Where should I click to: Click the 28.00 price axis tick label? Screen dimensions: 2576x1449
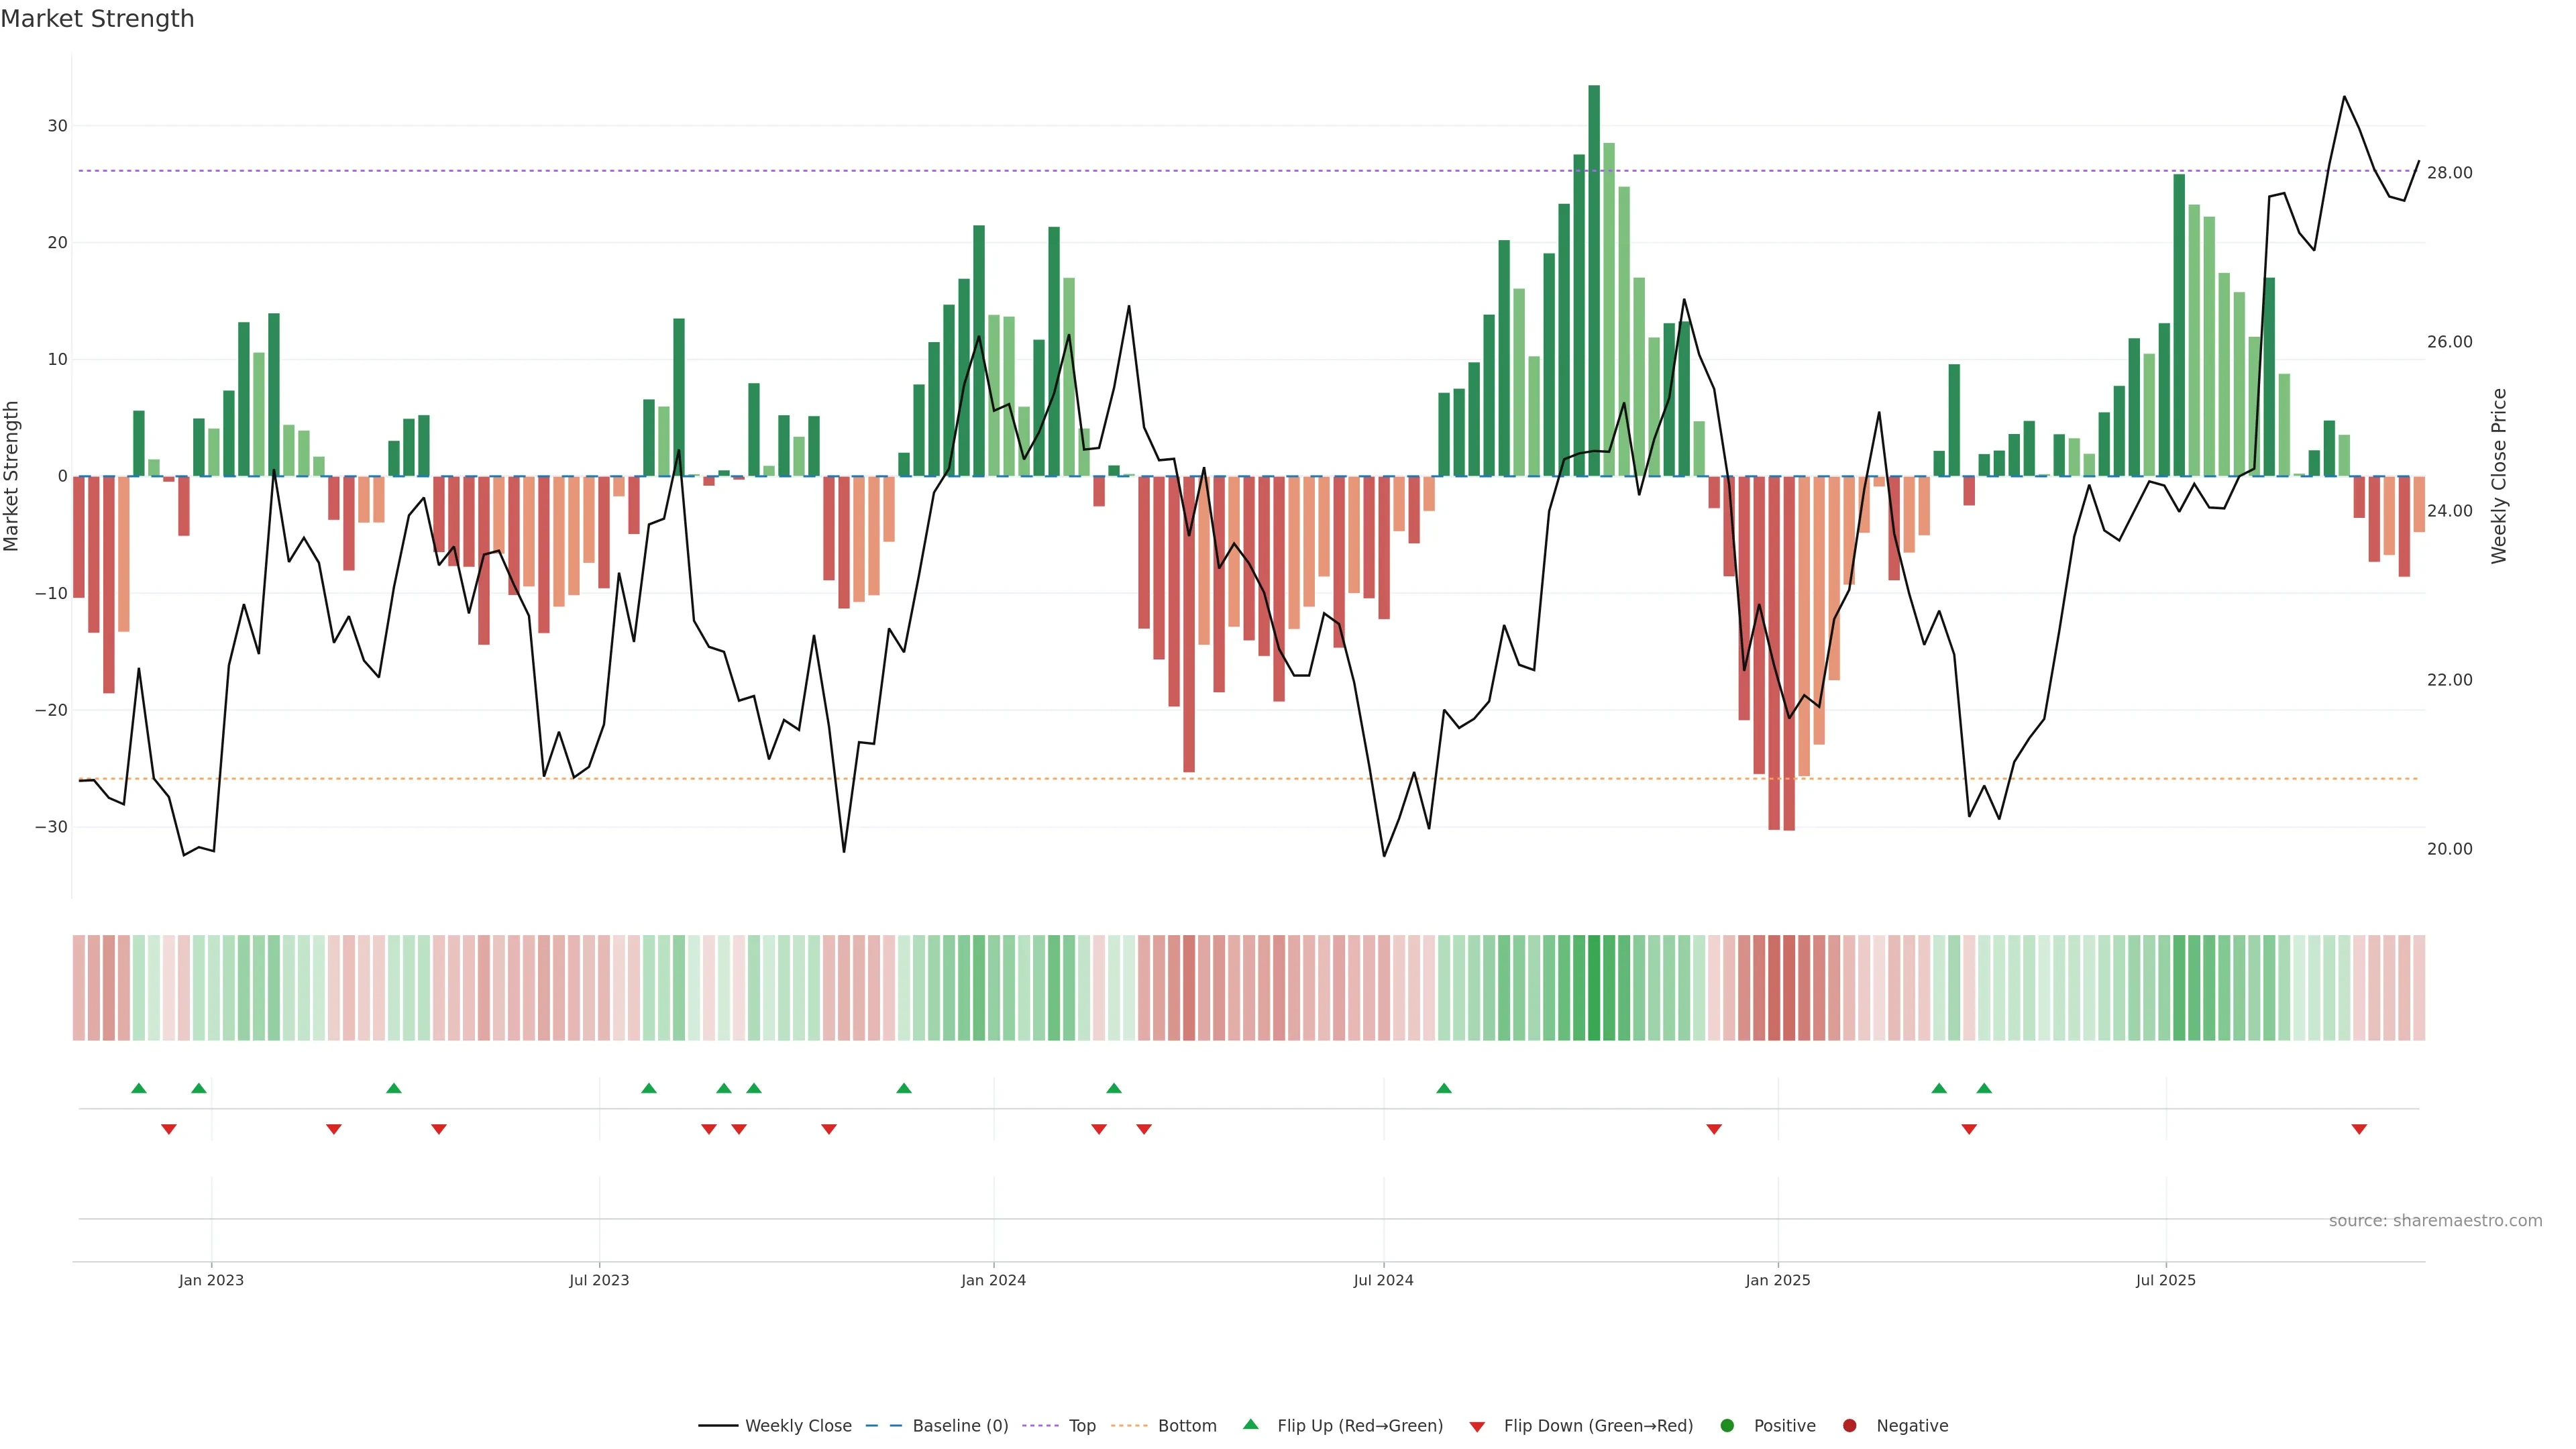[x=2449, y=173]
